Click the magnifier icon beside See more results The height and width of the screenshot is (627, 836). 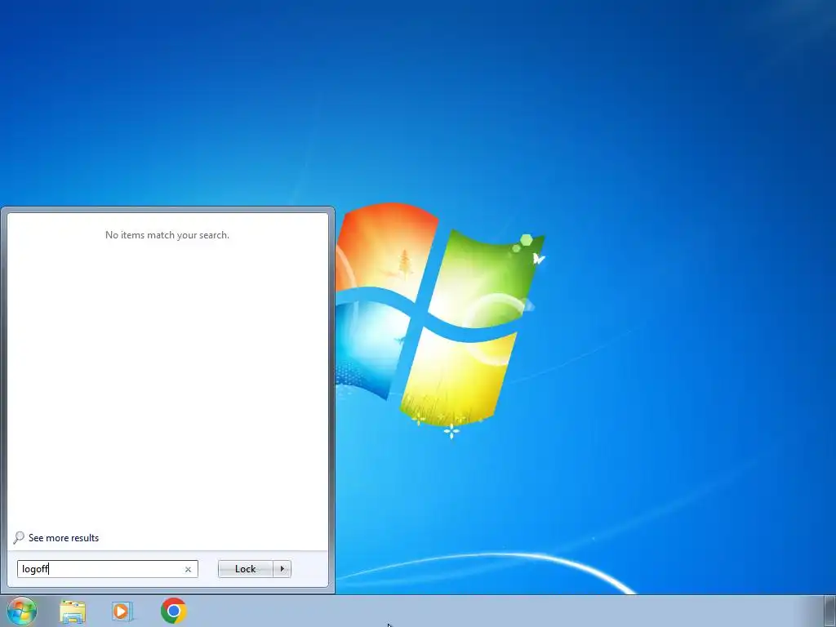tap(19, 537)
